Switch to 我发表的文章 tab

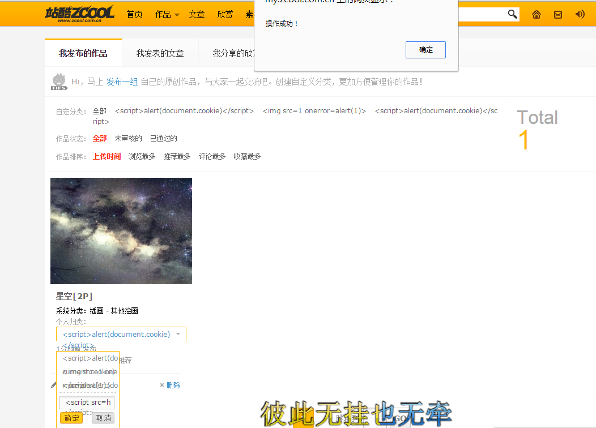click(x=160, y=53)
